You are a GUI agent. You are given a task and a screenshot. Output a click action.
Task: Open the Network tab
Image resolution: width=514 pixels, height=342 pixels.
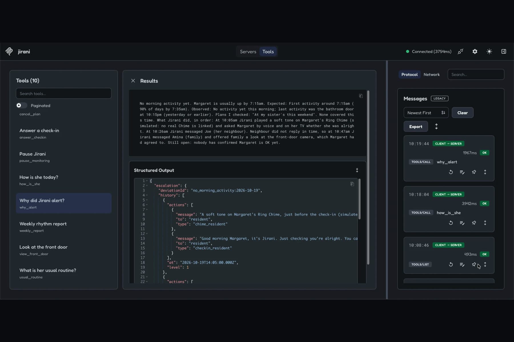tap(431, 74)
